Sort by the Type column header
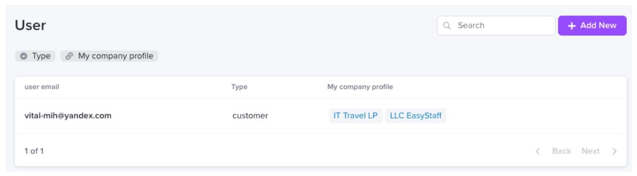The image size is (637, 176). coord(239,87)
